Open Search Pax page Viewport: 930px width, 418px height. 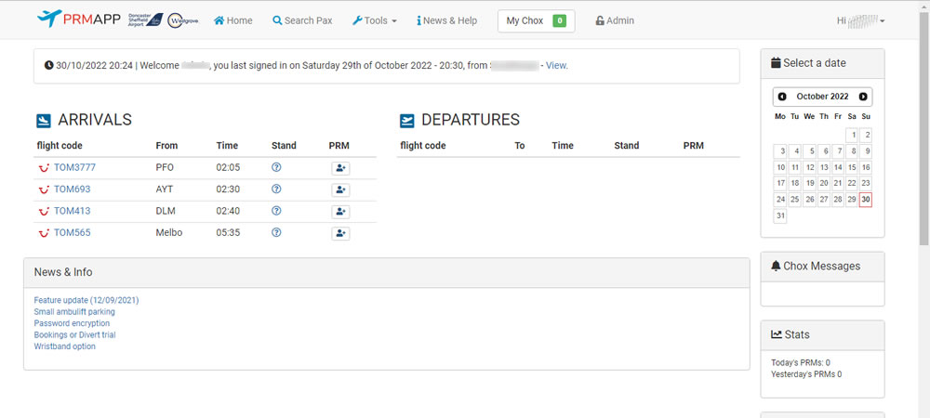(x=302, y=20)
